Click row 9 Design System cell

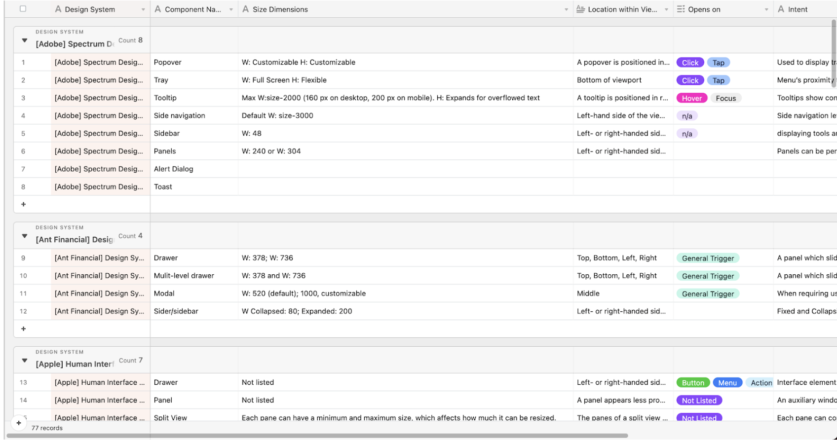[101, 257]
